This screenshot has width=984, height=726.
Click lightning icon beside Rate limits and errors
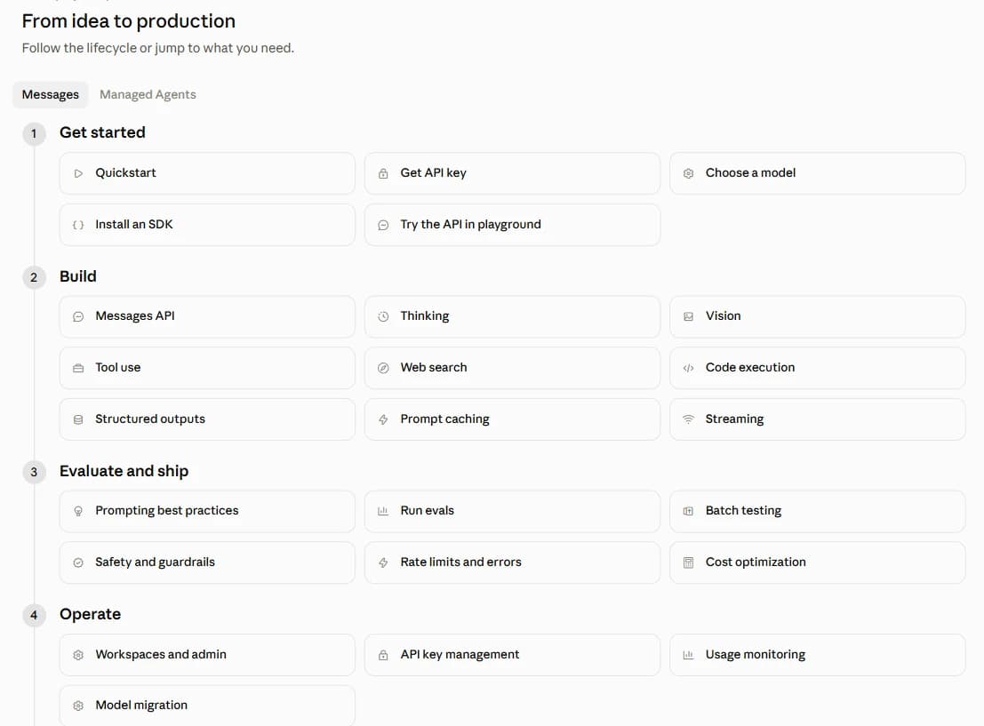pyautogui.click(x=383, y=562)
